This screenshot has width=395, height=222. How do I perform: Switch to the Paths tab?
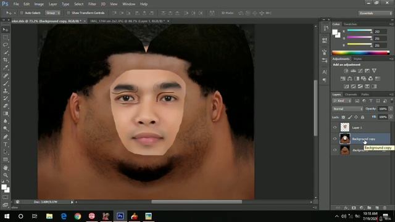coord(365,94)
